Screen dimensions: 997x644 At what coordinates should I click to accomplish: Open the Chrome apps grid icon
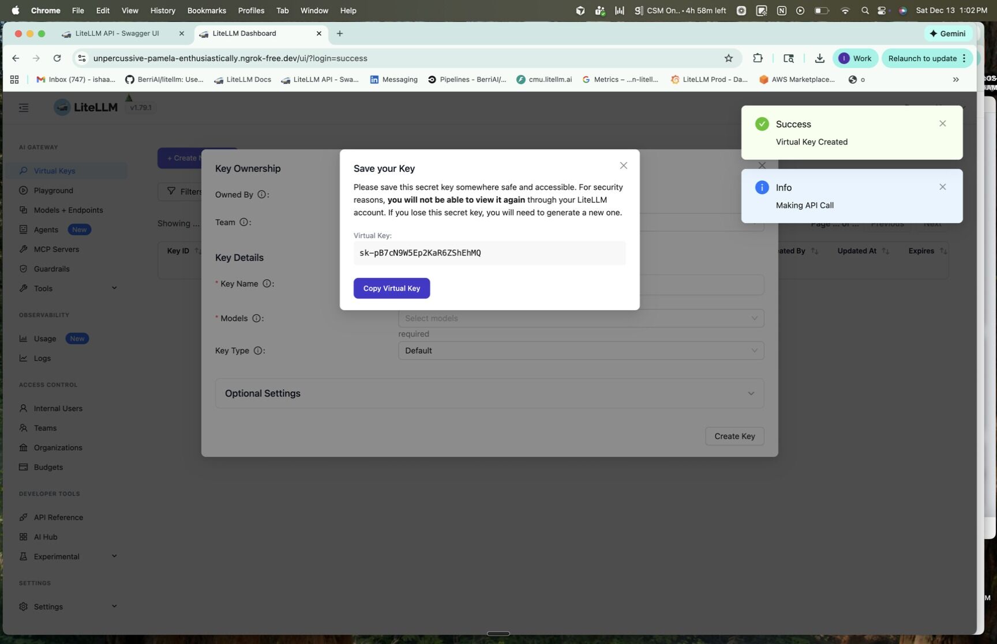(x=14, y=80)
